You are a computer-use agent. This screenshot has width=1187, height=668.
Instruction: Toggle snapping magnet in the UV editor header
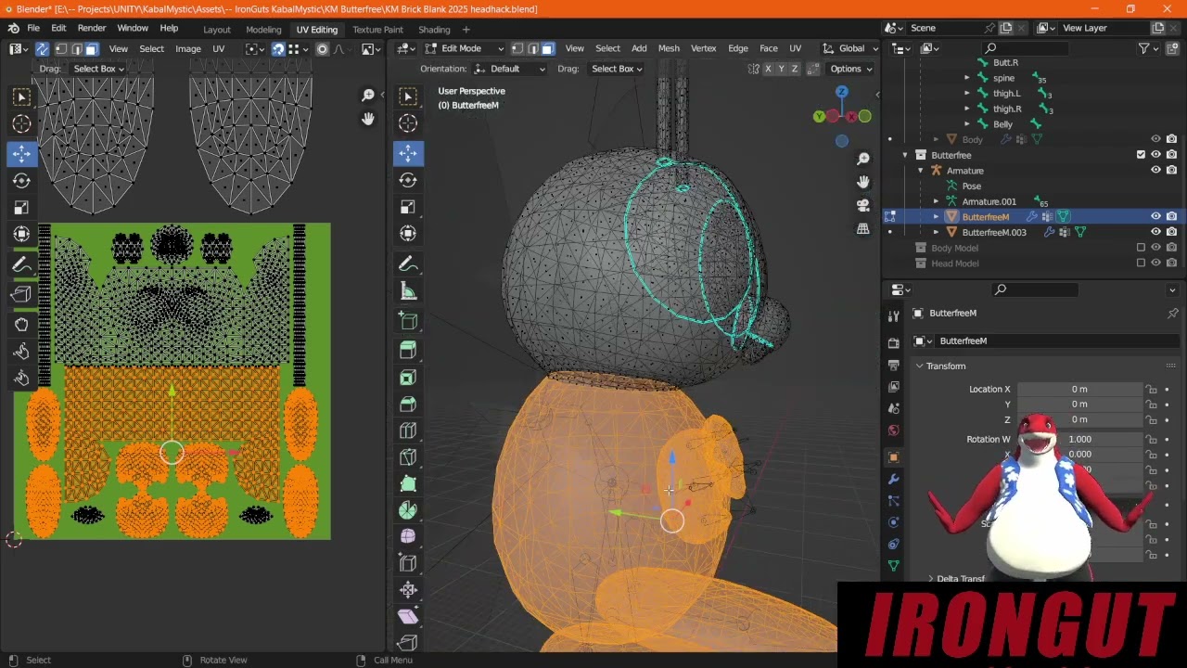278,48
